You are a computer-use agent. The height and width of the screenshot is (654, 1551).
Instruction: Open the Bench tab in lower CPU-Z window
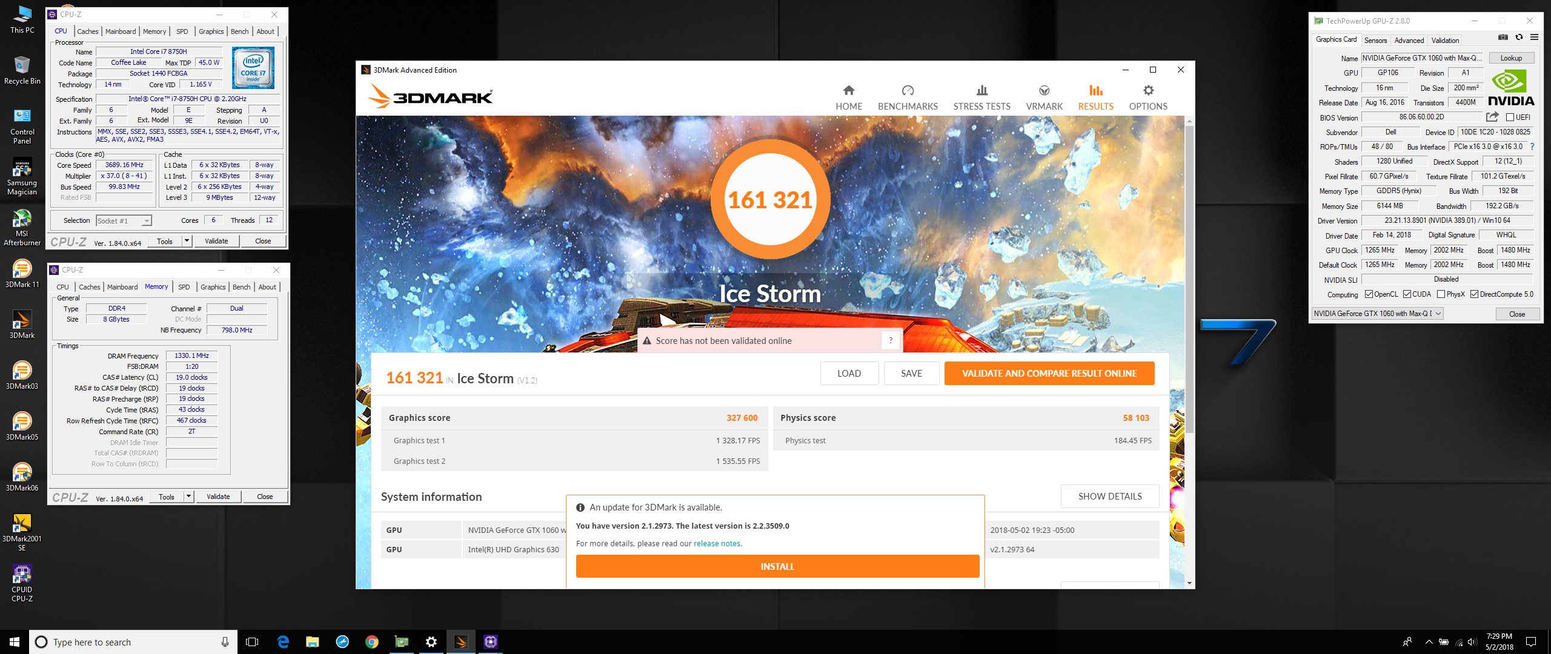241,287
